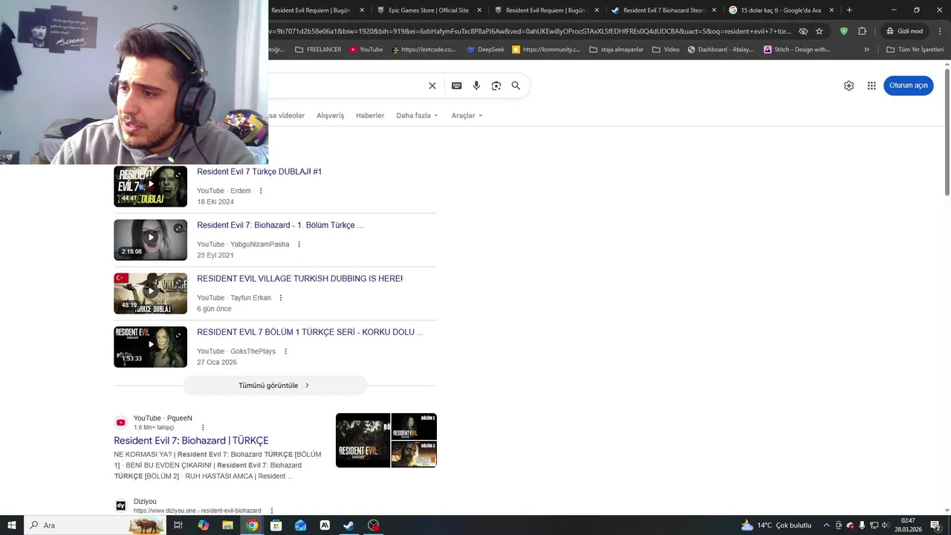Open Google settings gear
951x535 pixels.
[x=848, y=85]
